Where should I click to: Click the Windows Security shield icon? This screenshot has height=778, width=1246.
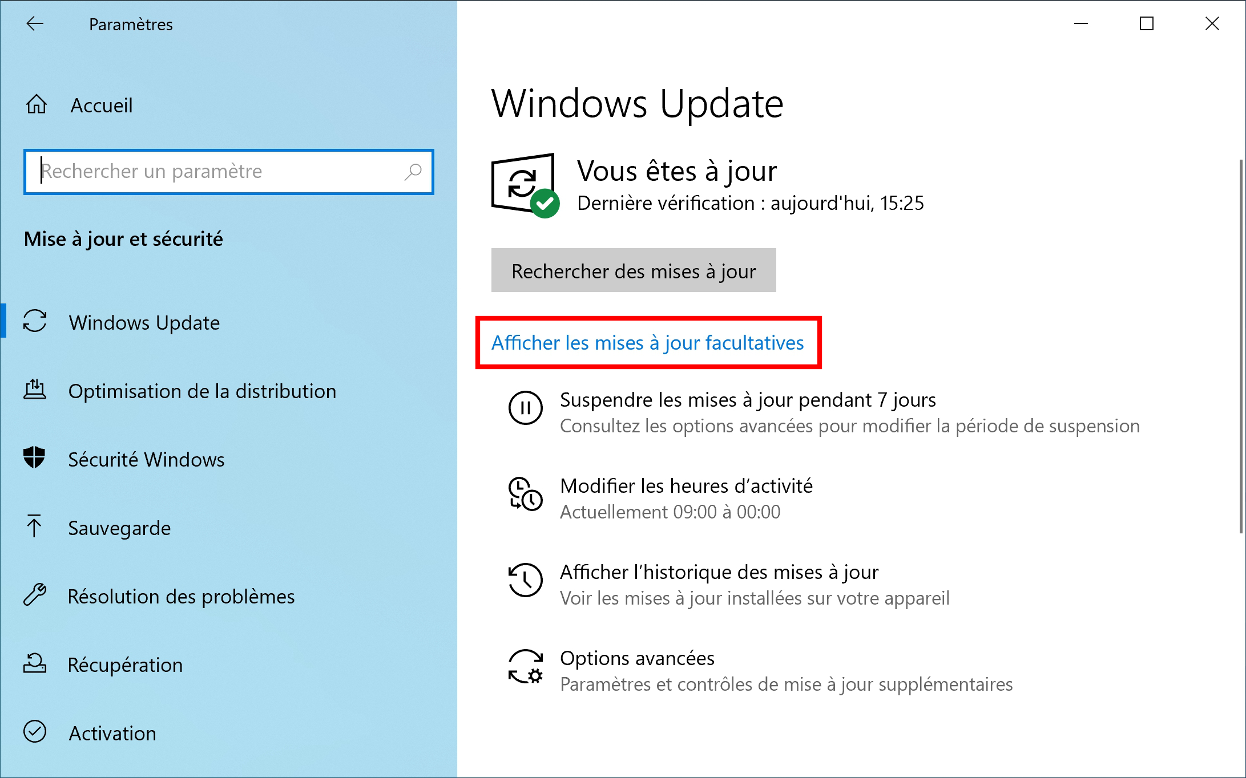[34, 457]
